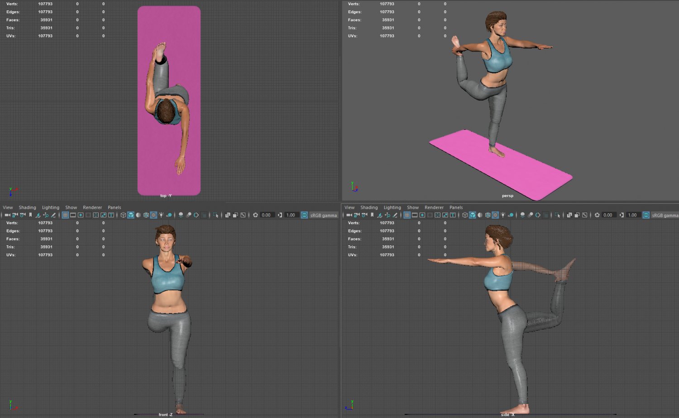The width and height of the screenshot is (679, 418).
Task: Click X-Ray icon in side panel toolbar
Action: click(x=569, y=215)
